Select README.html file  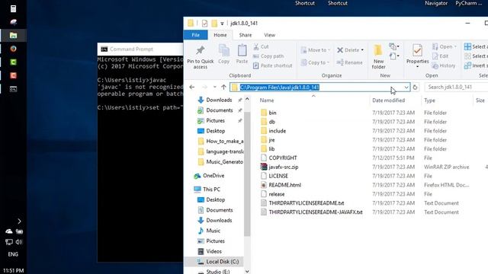tap(284, 185)
